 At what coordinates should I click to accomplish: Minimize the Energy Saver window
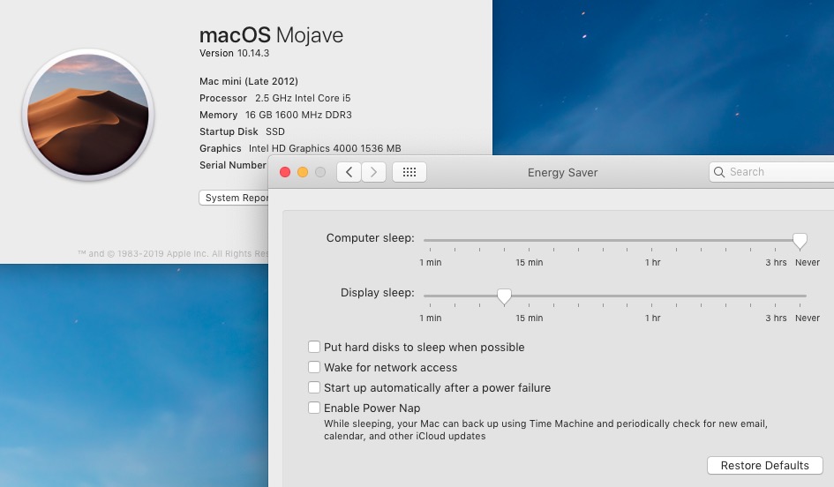[303, 172]
